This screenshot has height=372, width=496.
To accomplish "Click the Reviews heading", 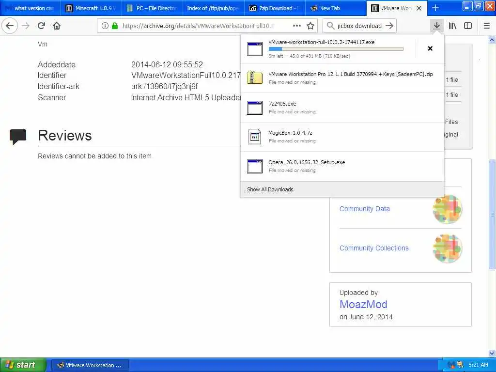I will (65, 136).
